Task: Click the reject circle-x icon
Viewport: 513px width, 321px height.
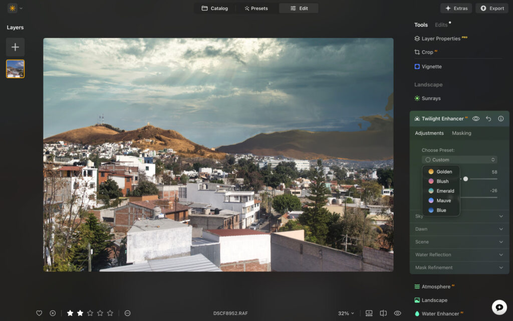Action: click(x=53, y=313)
